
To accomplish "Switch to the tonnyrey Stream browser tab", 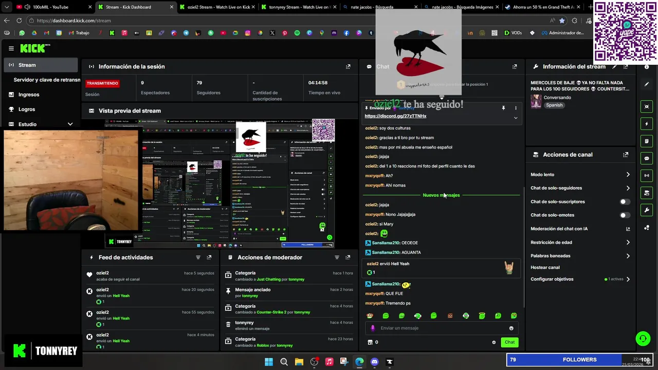I will (298, 7).
